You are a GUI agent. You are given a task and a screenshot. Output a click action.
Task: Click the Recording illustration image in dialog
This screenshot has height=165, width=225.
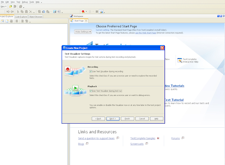pos(75,71)
